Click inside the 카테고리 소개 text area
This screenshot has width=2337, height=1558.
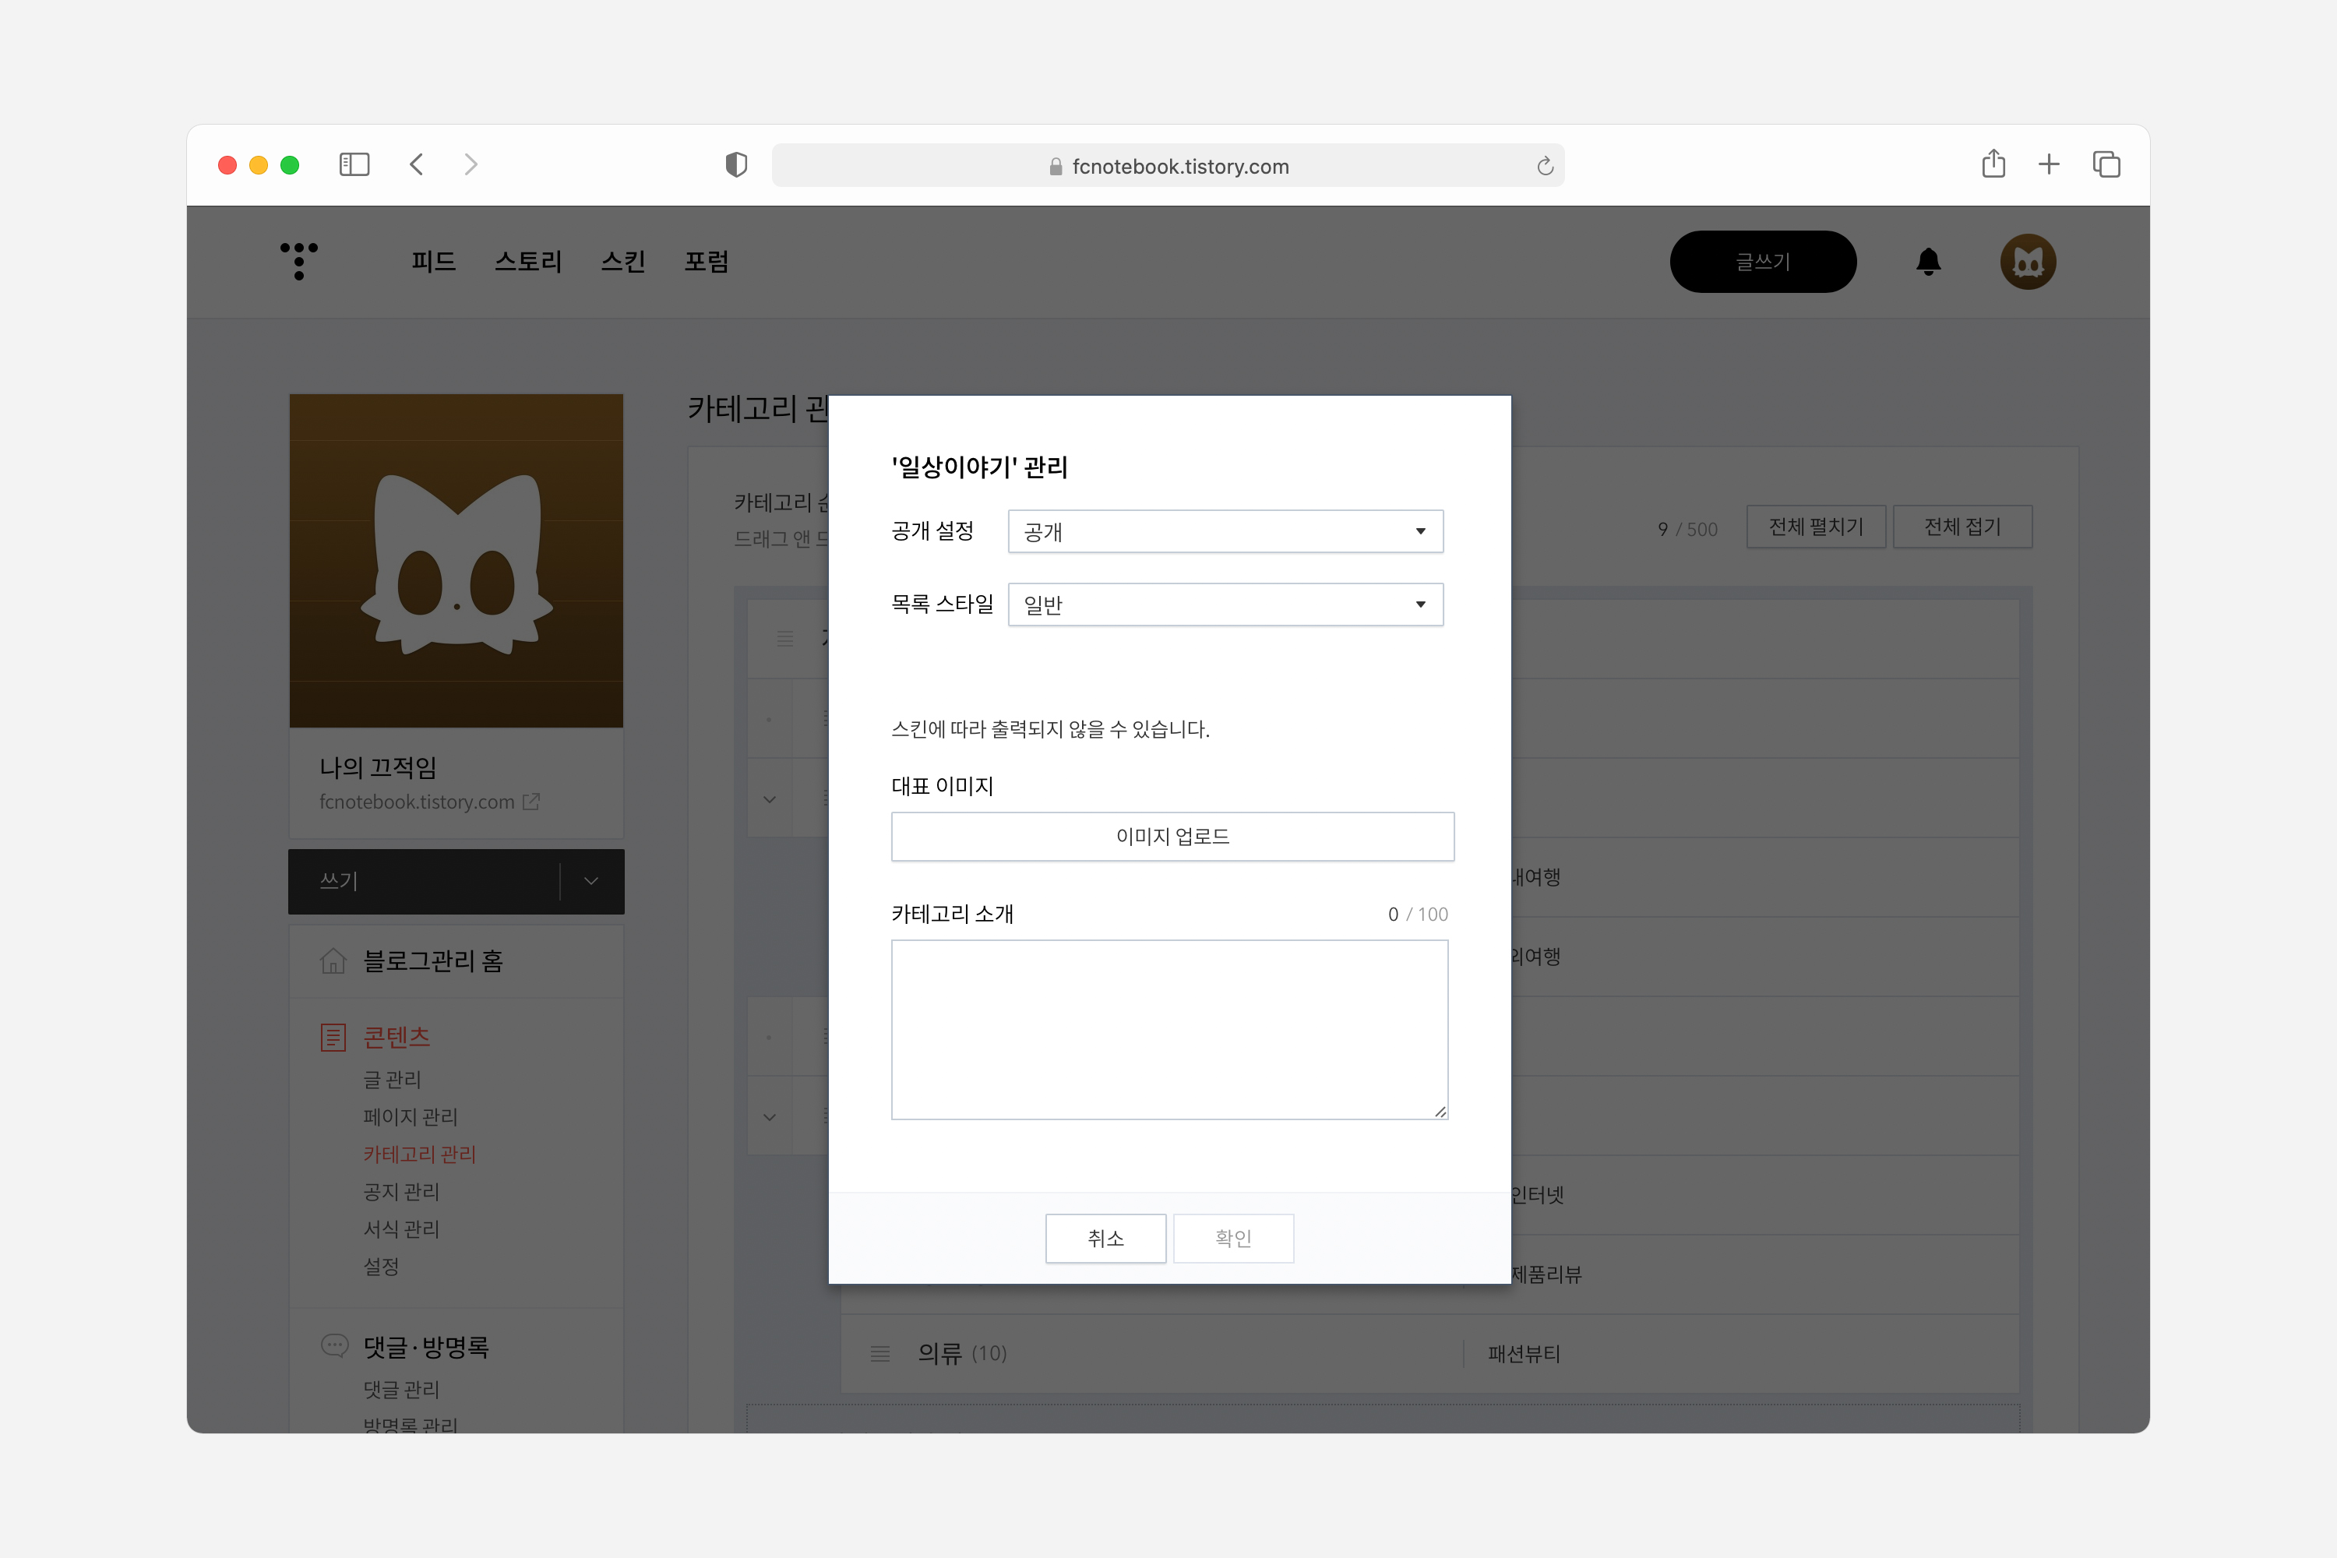tap(1169, 1029)
